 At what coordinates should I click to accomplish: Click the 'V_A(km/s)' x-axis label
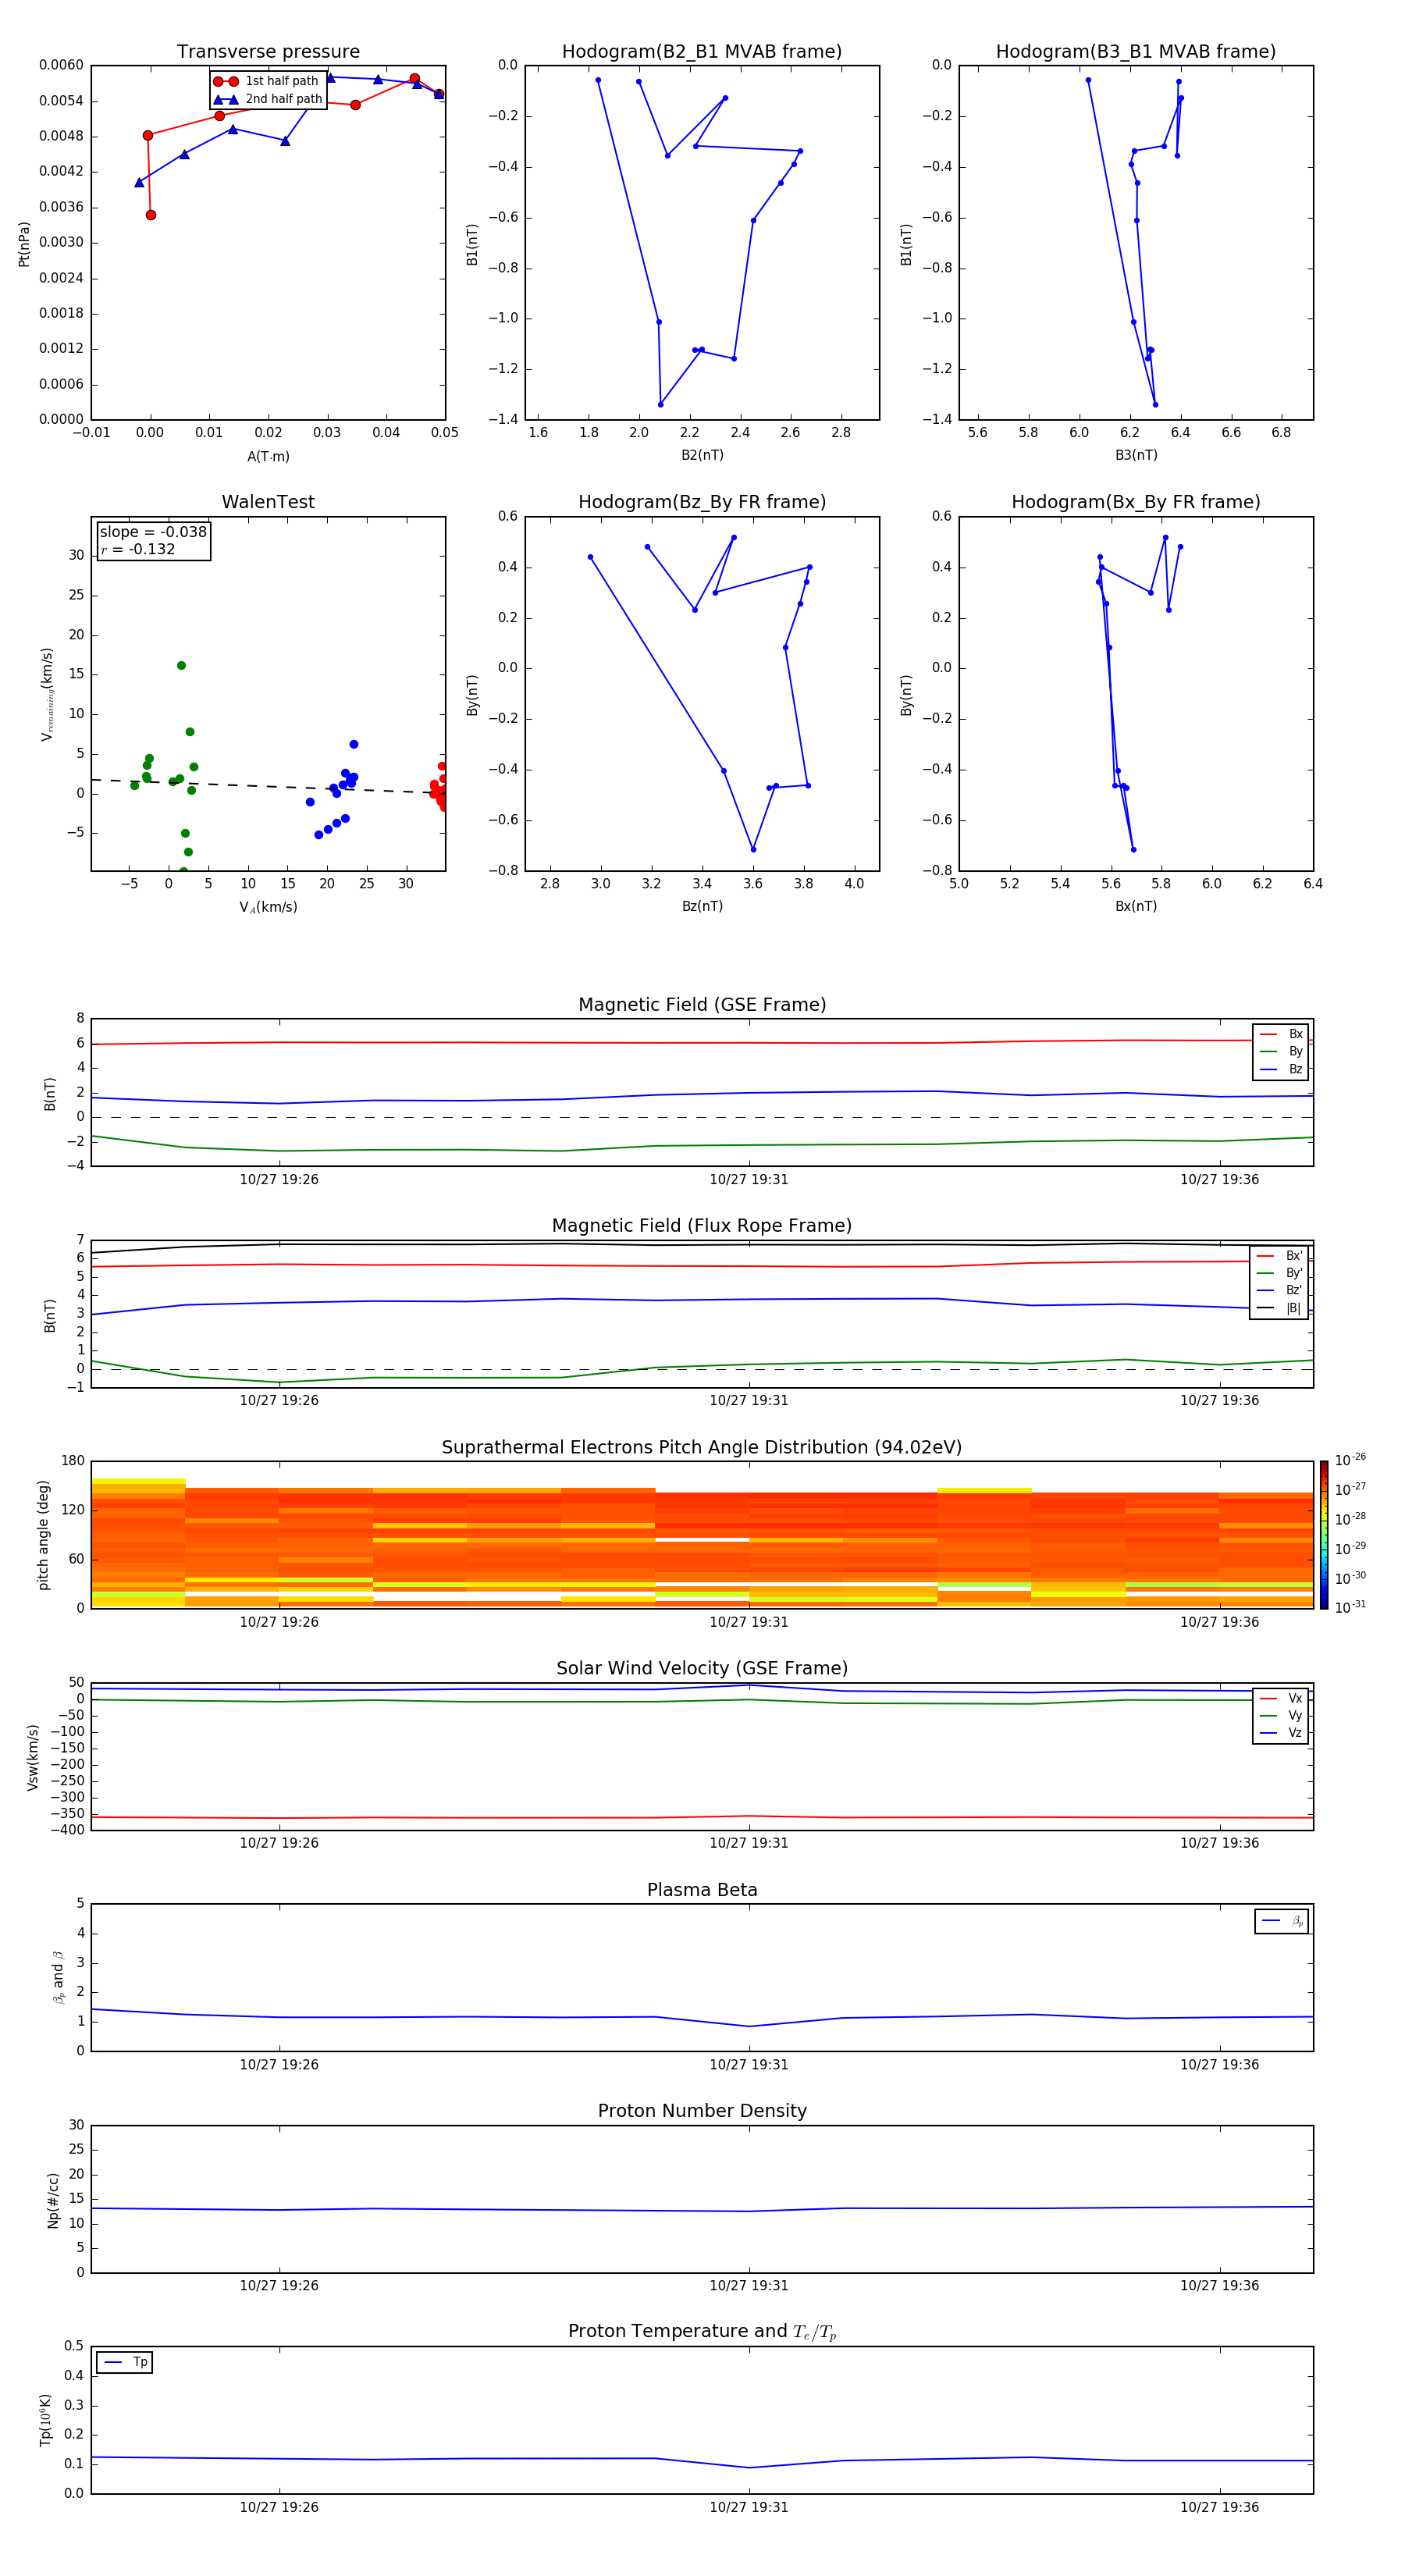click(x=268, y=907)
